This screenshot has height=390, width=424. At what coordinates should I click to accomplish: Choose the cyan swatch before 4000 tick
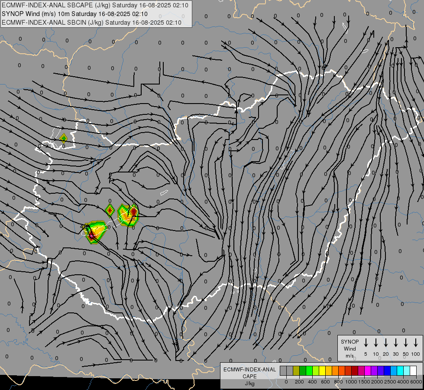pos(400,371)
